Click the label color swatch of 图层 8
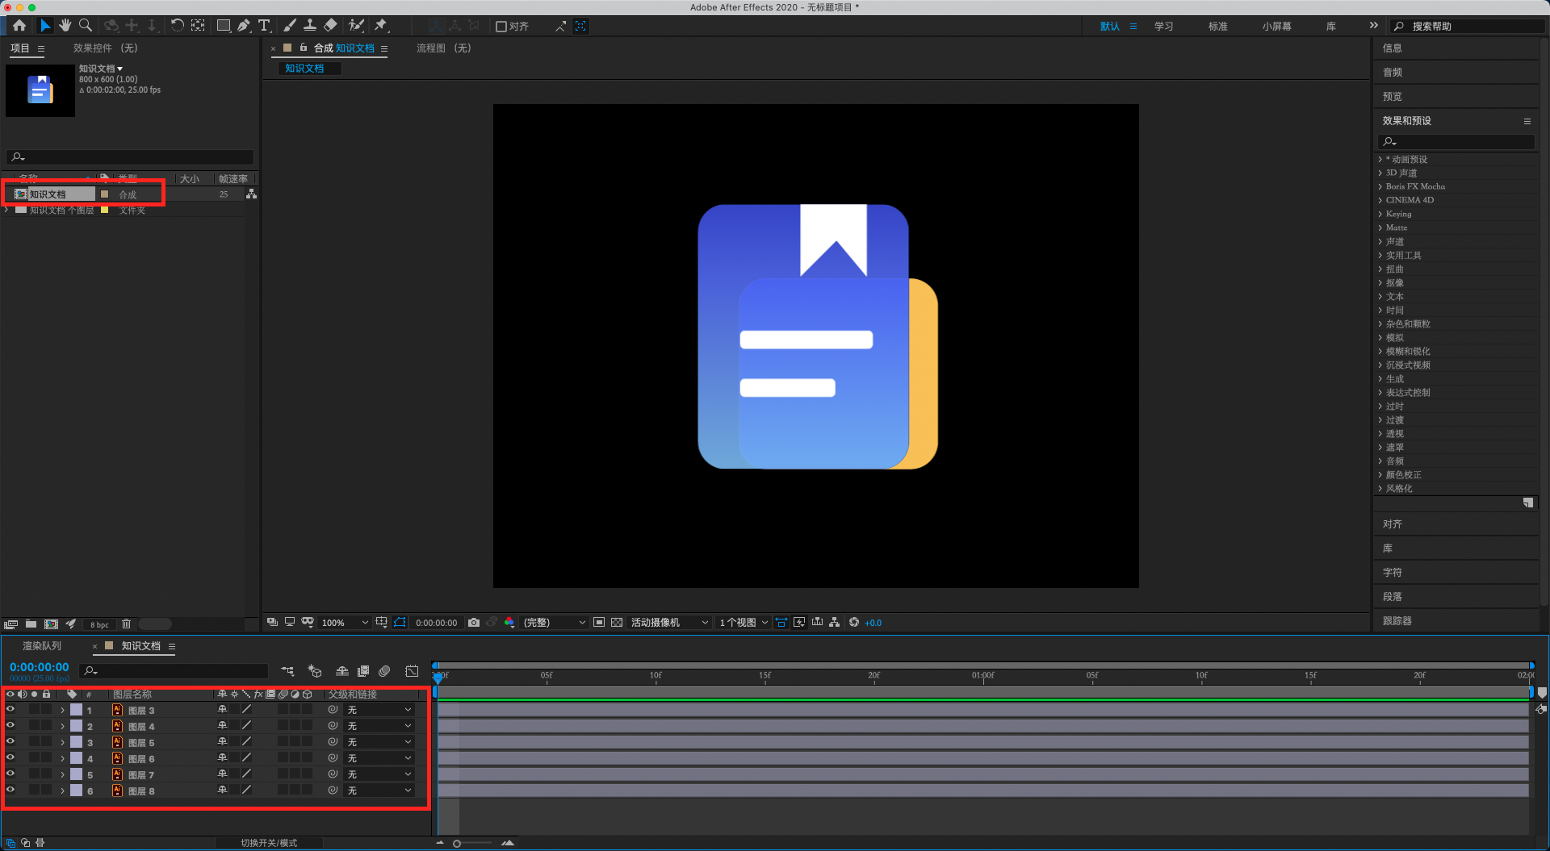 click(x=76, y=791)
